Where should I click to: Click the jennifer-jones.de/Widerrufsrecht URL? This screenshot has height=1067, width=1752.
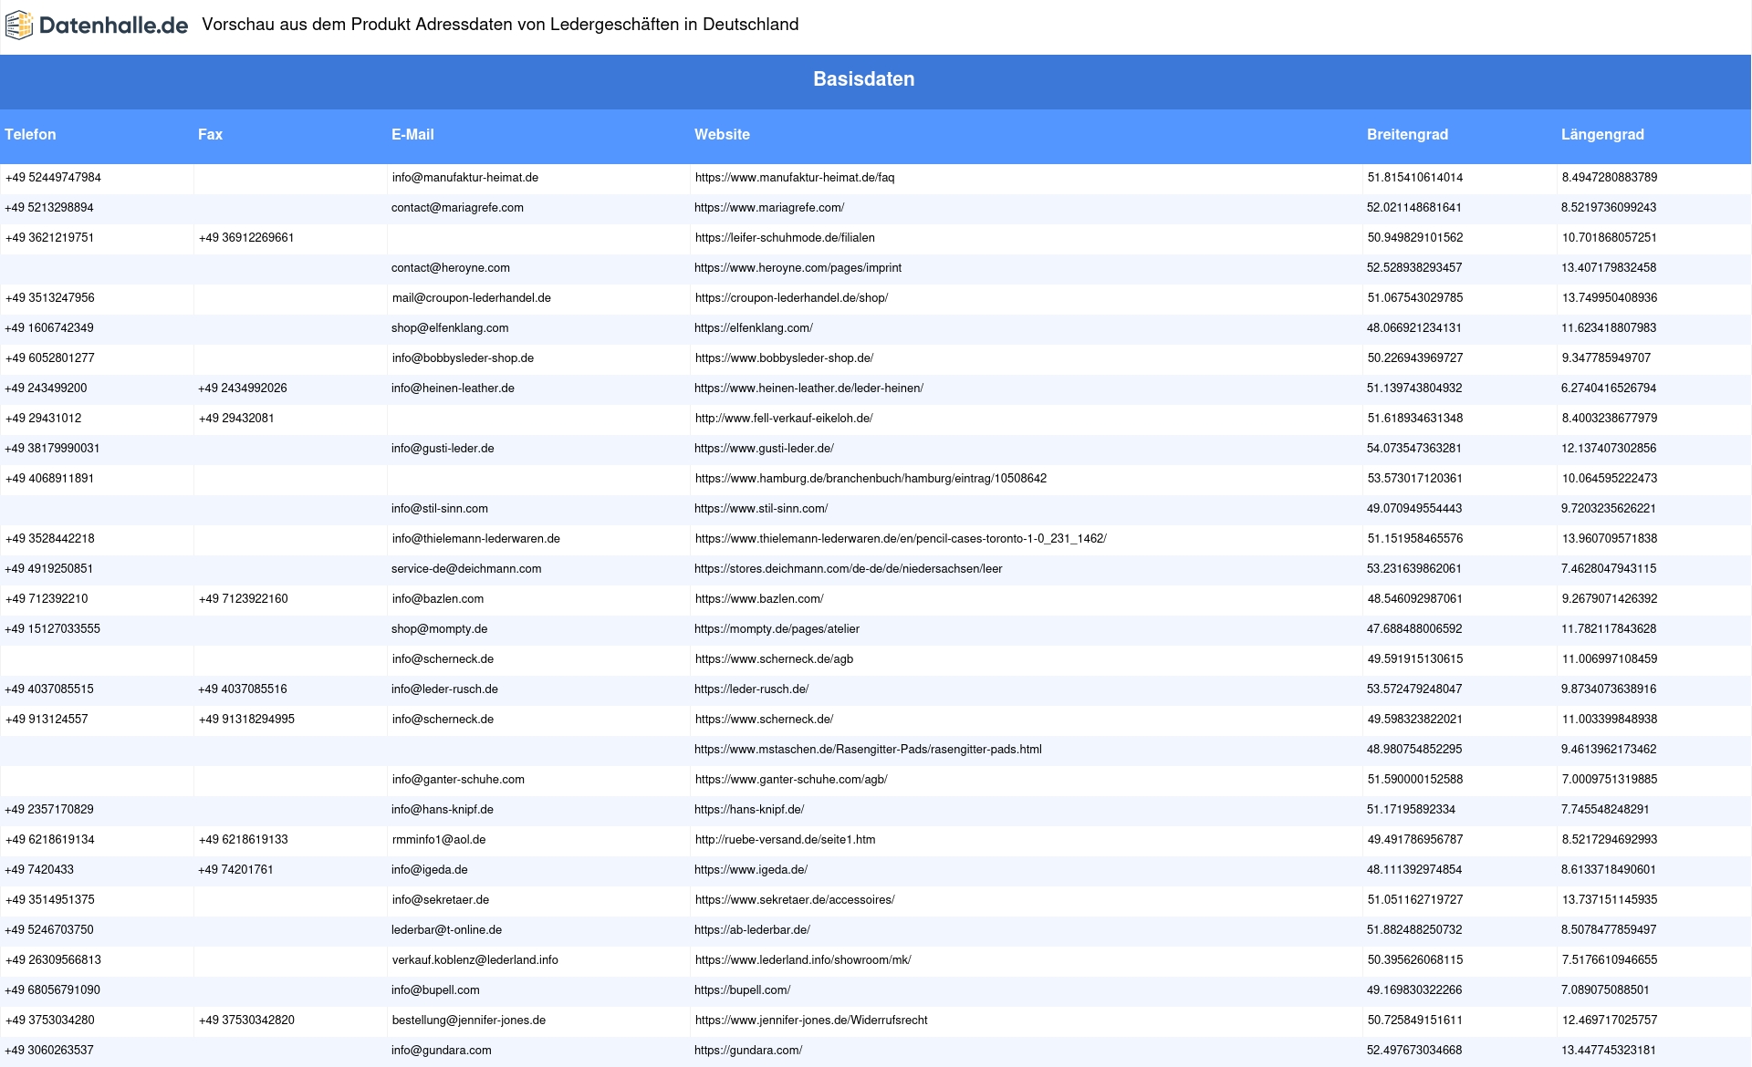(x=811, y=1020)
